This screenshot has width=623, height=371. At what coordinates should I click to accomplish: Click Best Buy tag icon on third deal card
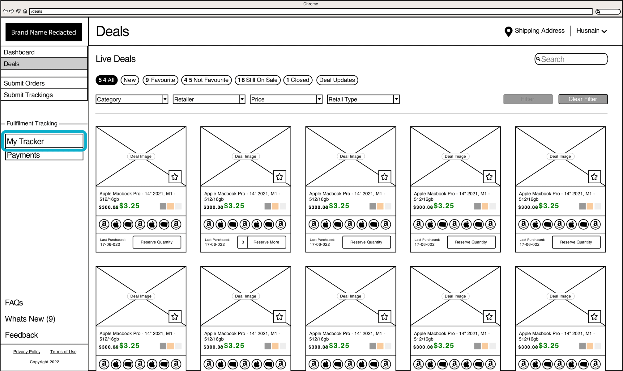point(338,224)
